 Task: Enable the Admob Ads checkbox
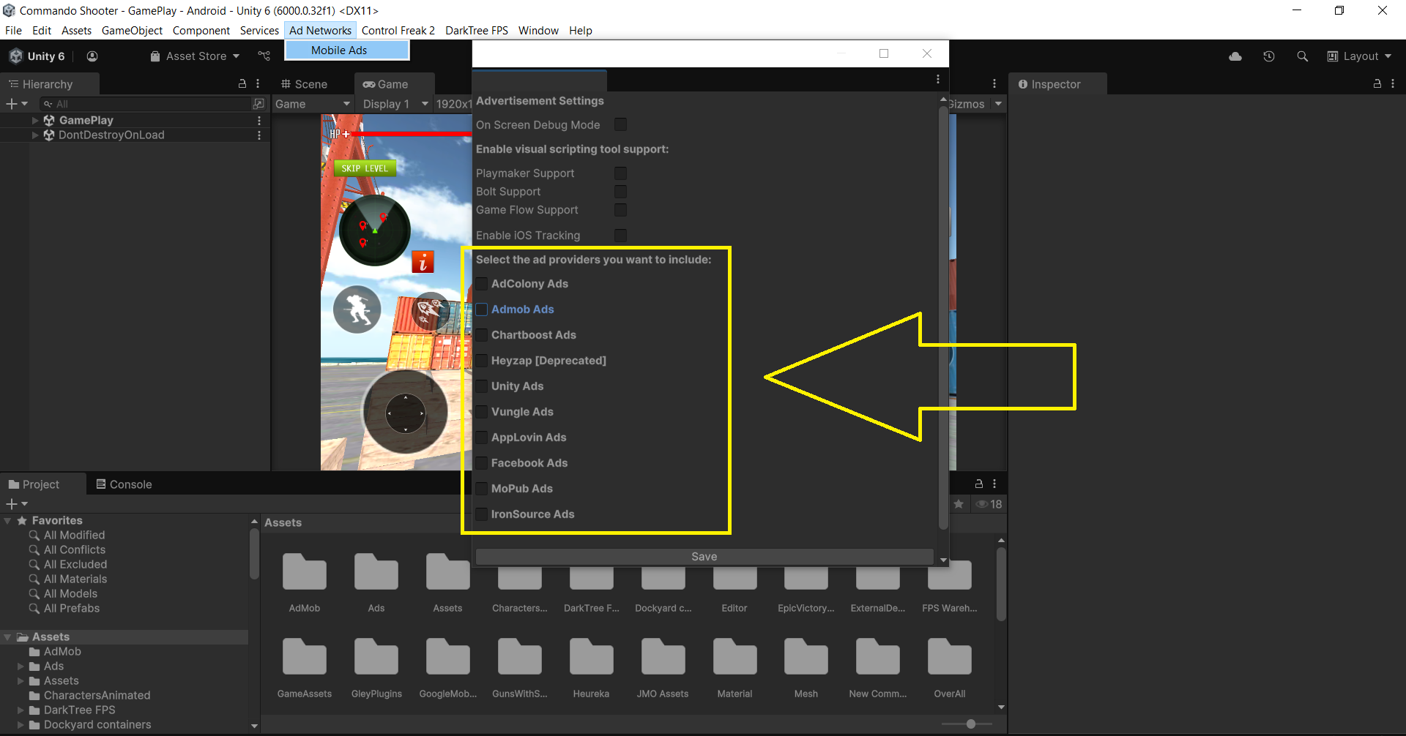(482, 309)
